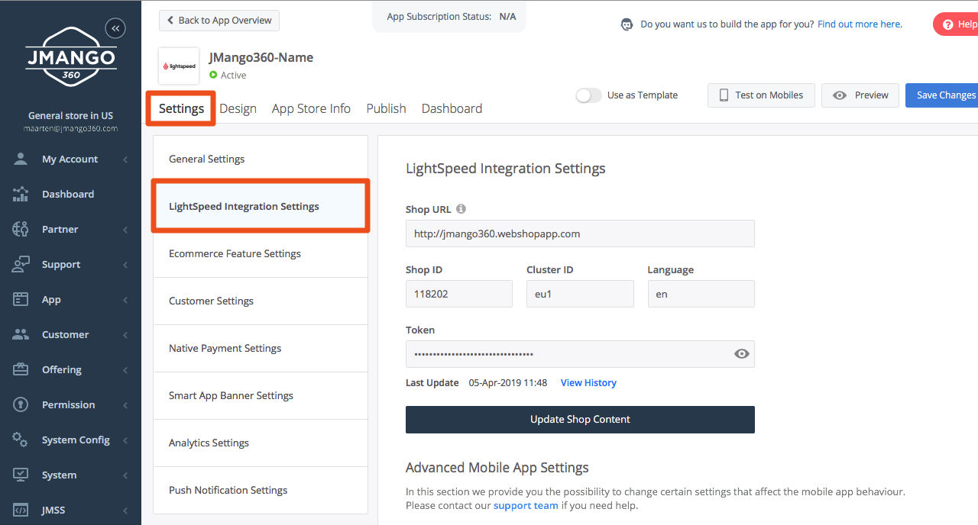Click the JMSS sidebar item

(x=70, y=510)
